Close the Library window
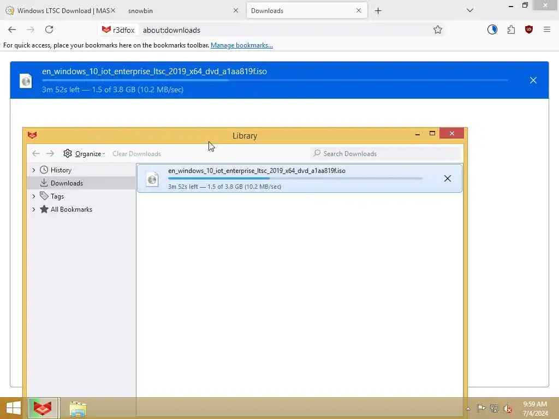The width and height of the screenshot is (559, 419). [451, 133]
